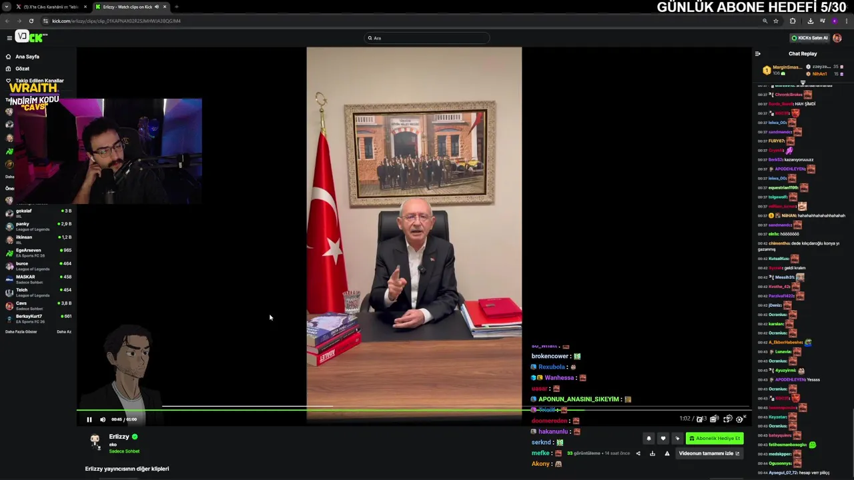Click Abonelik Hediye Et button
854x480 pixels.
[715, 439]
